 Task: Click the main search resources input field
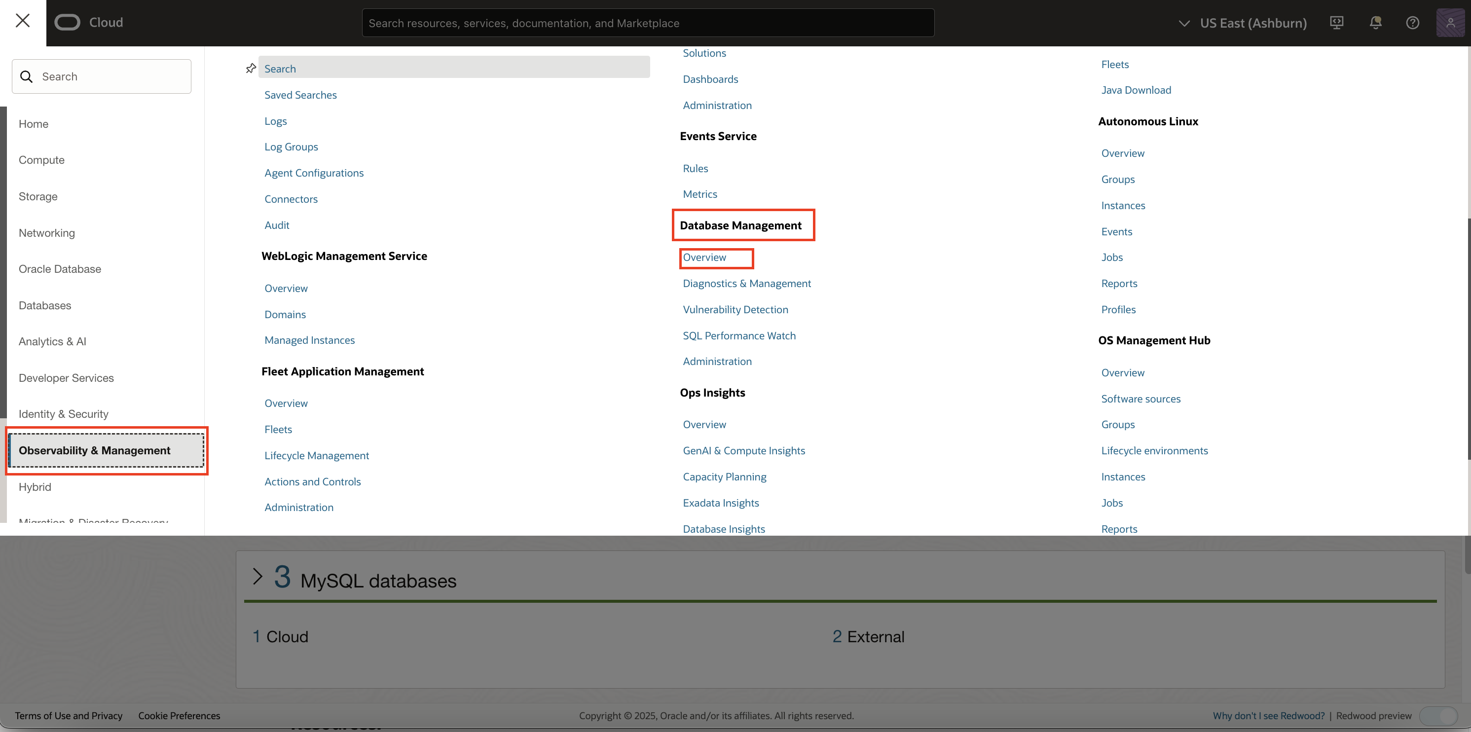[648, 23]
